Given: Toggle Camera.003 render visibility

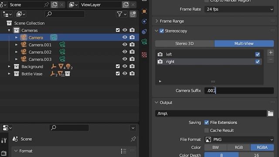Looking at the screenshot, I should 132,59.
